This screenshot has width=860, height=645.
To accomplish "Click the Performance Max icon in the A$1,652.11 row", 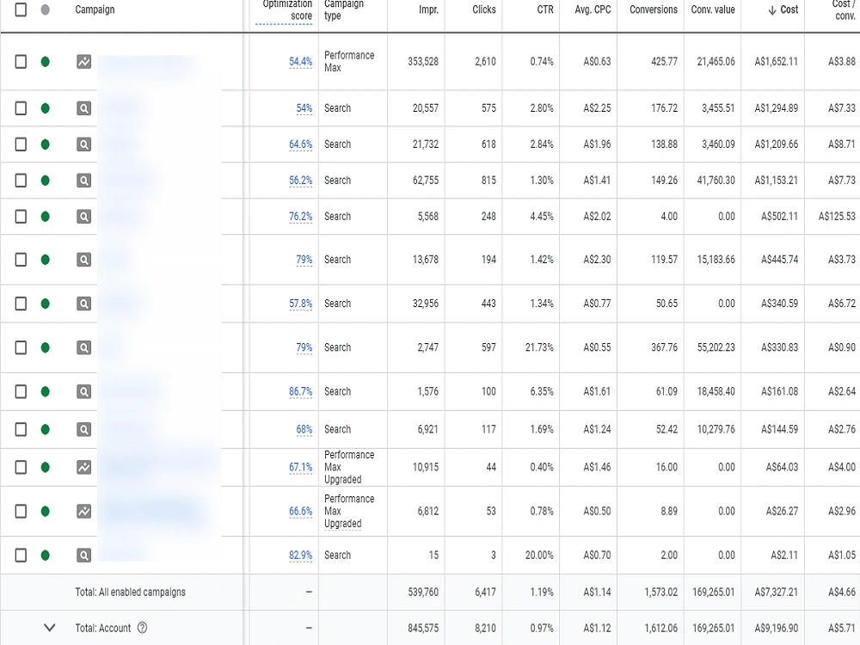I will pos(84,61).
